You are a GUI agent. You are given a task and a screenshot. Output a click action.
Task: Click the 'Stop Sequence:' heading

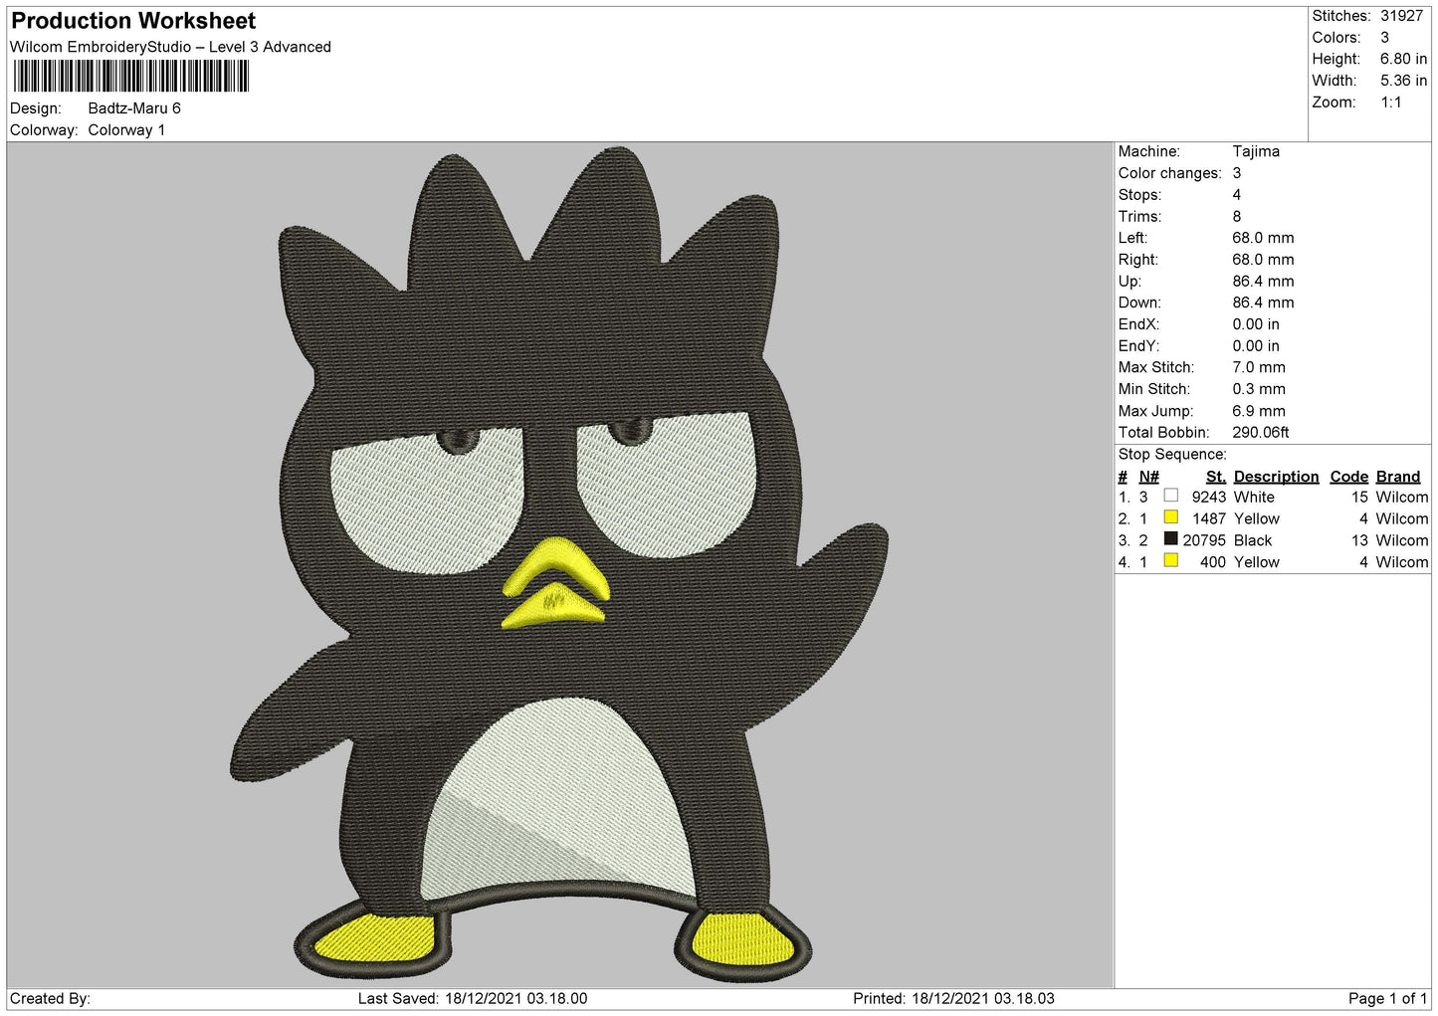(1172, 455)
